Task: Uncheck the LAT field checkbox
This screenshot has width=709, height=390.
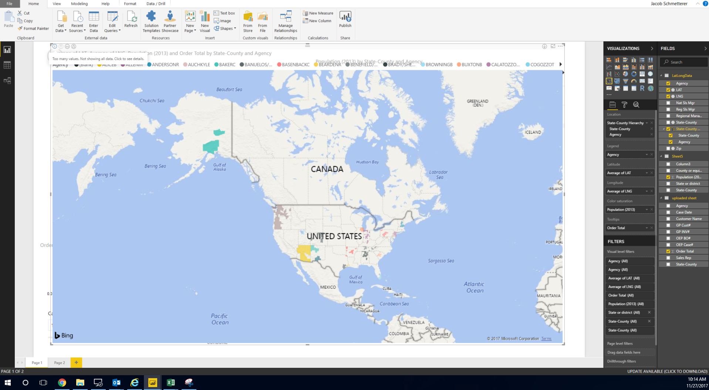Action: (x=668, y=90)
